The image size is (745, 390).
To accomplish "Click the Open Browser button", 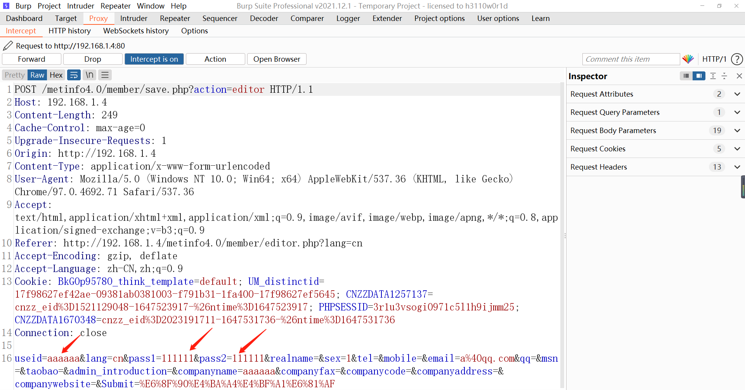I will pyautogui.click(x=277, y=59).
